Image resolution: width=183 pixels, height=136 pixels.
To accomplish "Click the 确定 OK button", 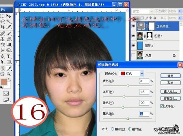I will point(170,76).
